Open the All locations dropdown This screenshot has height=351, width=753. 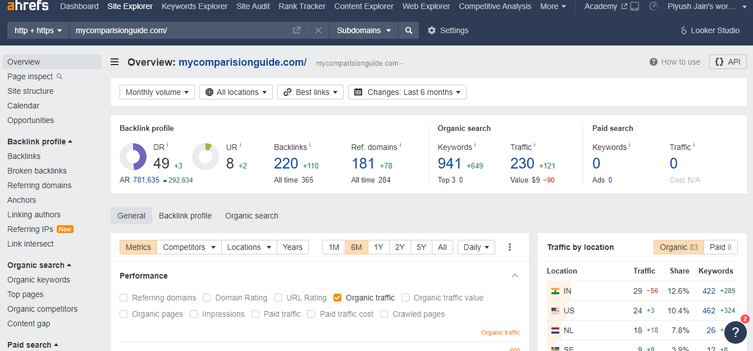click(236, 92)
